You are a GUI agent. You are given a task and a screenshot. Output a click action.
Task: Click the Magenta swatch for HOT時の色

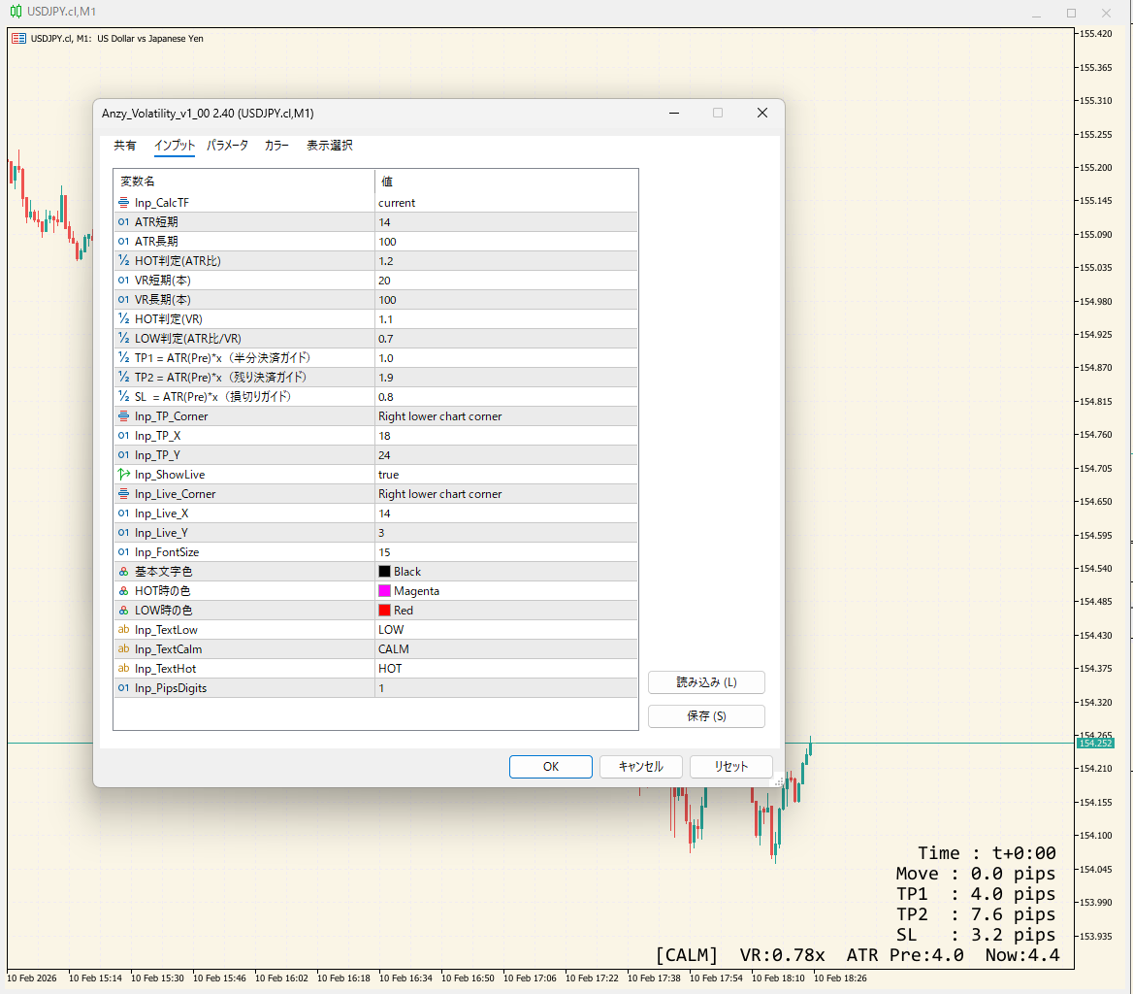coord(385,591)
